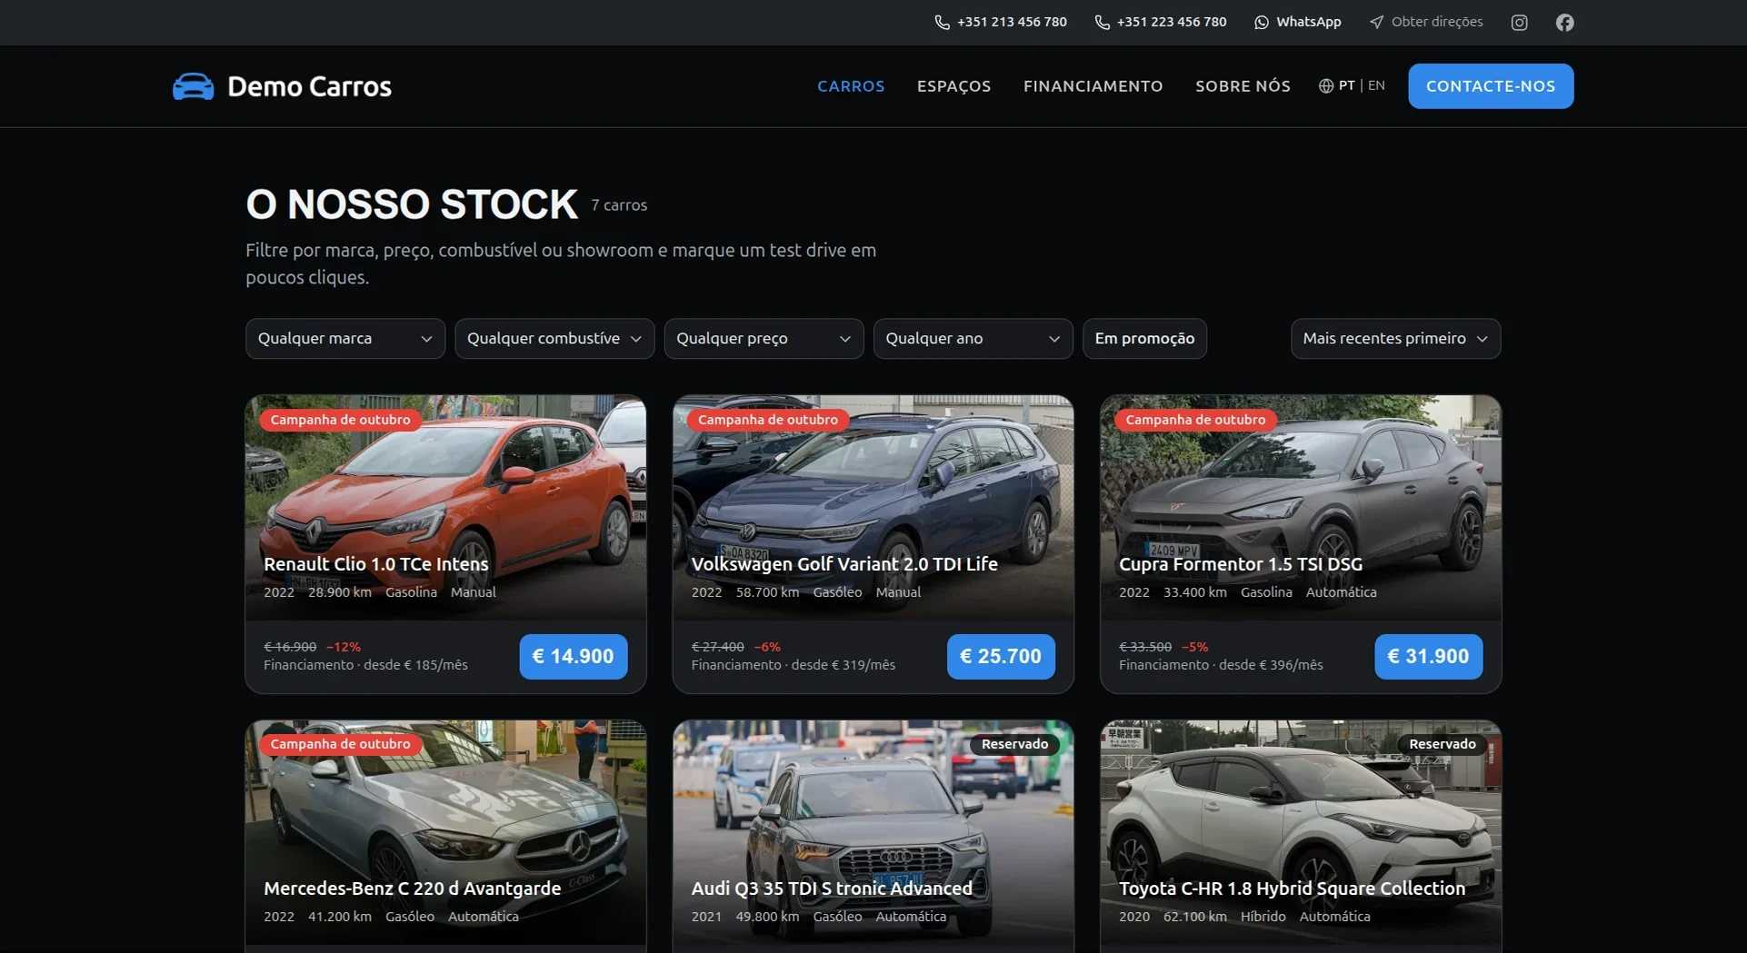The height and width of the screenshot is (953, 1747).
Task: Toggle the Em promoção filter
Action: 1144,339
